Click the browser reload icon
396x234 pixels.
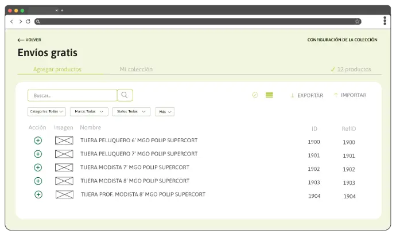28,21
